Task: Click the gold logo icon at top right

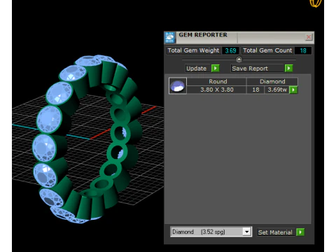Action: (x=316, y=3)
